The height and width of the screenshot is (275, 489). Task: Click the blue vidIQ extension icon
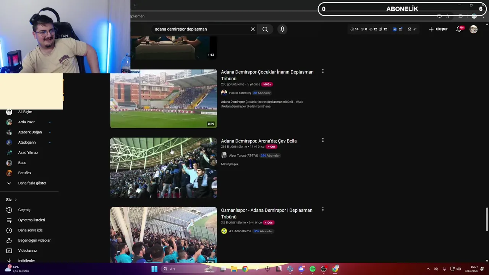[395, 29]
